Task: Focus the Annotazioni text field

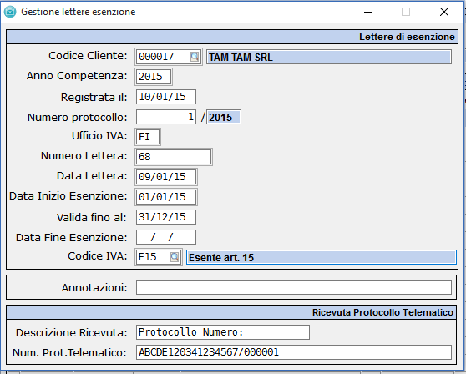Action: click(x=294, y=287)
